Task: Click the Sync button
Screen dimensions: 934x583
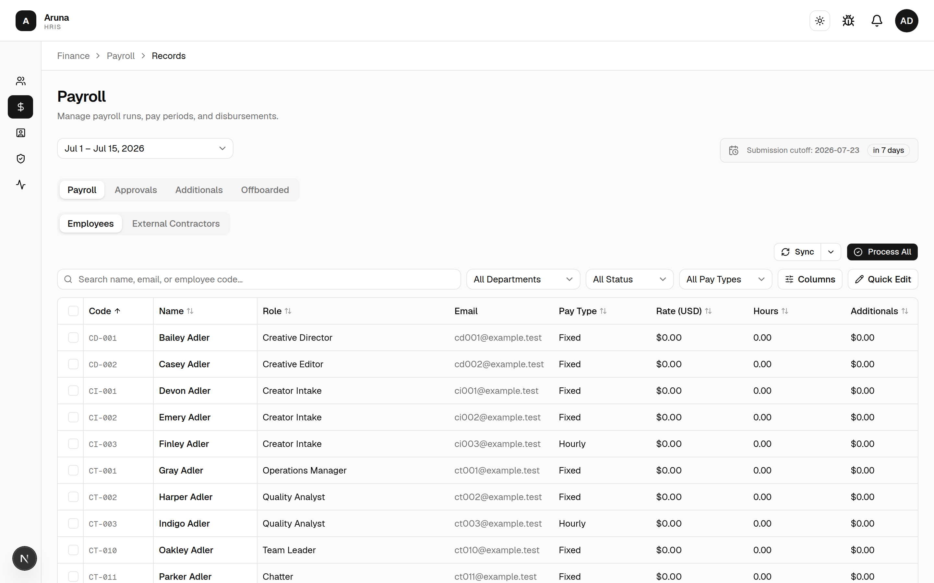Action: tap(797, 252)
